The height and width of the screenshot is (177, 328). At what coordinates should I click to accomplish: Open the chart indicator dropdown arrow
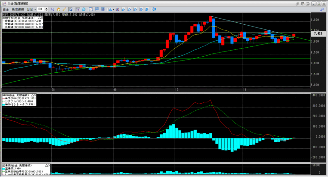pyautogui.click(x=114, y=9)
